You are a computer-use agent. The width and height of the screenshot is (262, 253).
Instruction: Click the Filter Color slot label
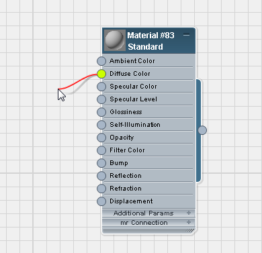[127, 150]
